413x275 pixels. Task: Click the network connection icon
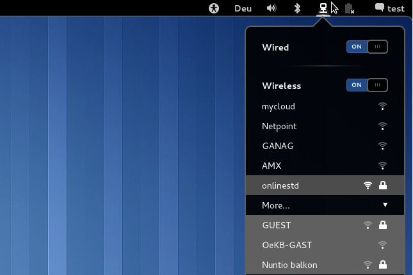click(x=323, y=8)
